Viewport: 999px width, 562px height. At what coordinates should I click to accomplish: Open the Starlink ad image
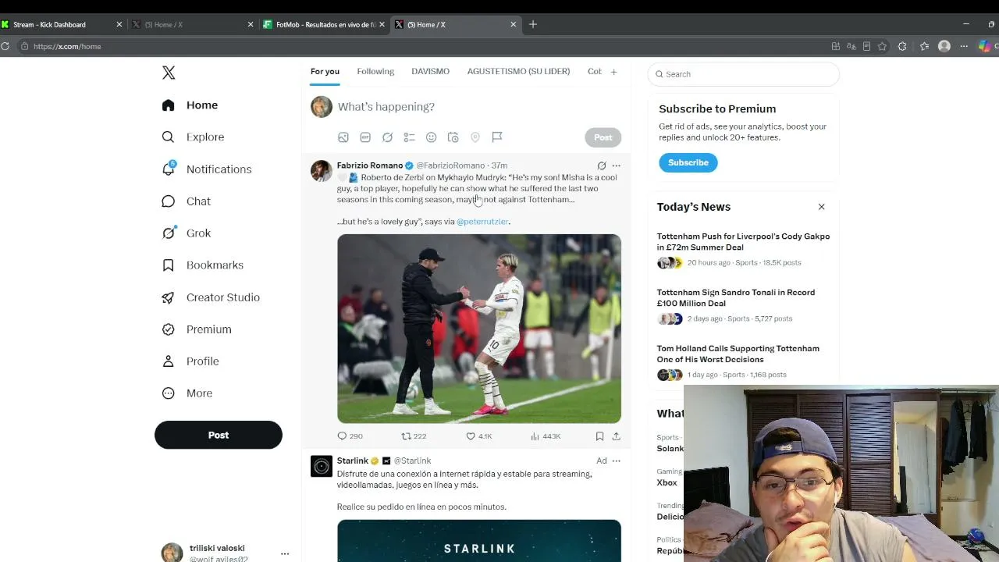(x=479, y=540)
